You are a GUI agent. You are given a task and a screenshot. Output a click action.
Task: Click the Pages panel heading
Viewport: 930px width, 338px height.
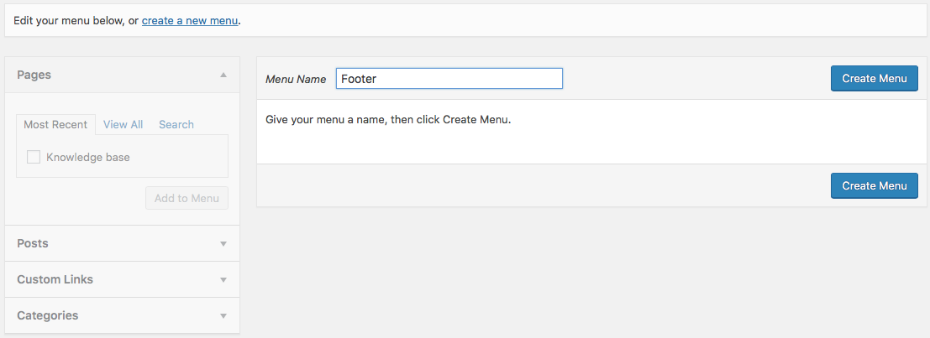click(x=34, y=75)
